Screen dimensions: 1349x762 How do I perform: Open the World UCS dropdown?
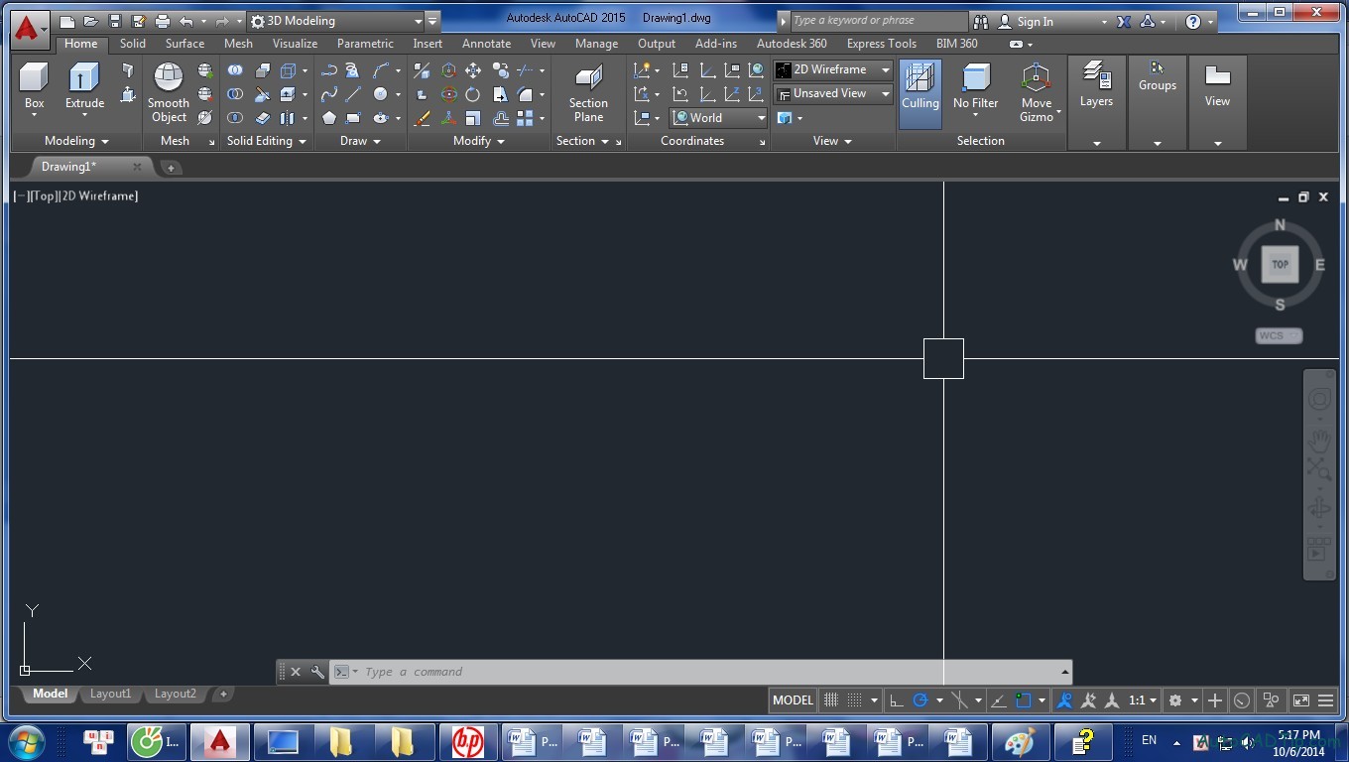point(719,117)
